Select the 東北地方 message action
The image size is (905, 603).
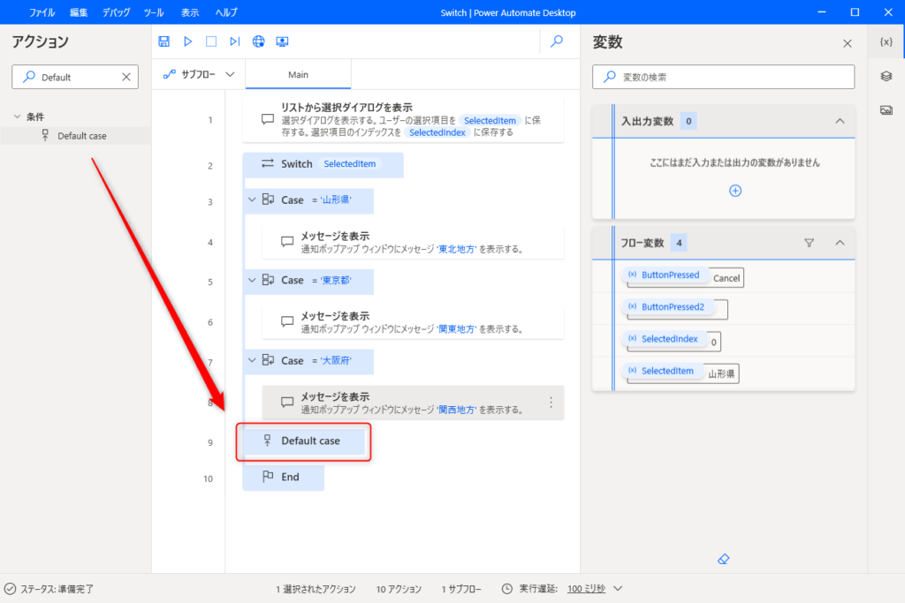413,242
